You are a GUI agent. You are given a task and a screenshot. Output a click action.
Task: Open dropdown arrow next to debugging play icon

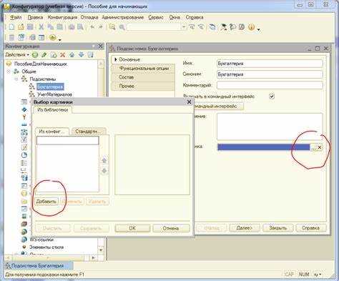point(60,39)
